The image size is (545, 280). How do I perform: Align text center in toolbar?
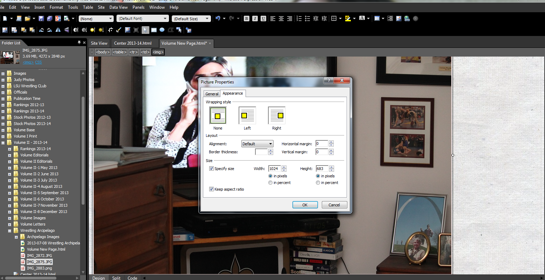[281, 19]
